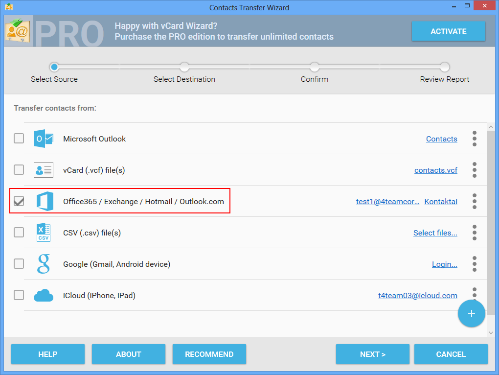The height and width of the screenshot is (375, 499).
Task: Check the CSV (.csv) file(s) checkbox
Action: 19,232
